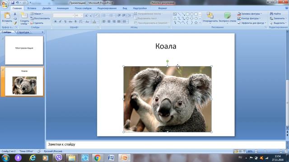Screen dimensions: 289x162
Task: Open Viber from the taskbar
Action: pos(59,158)
